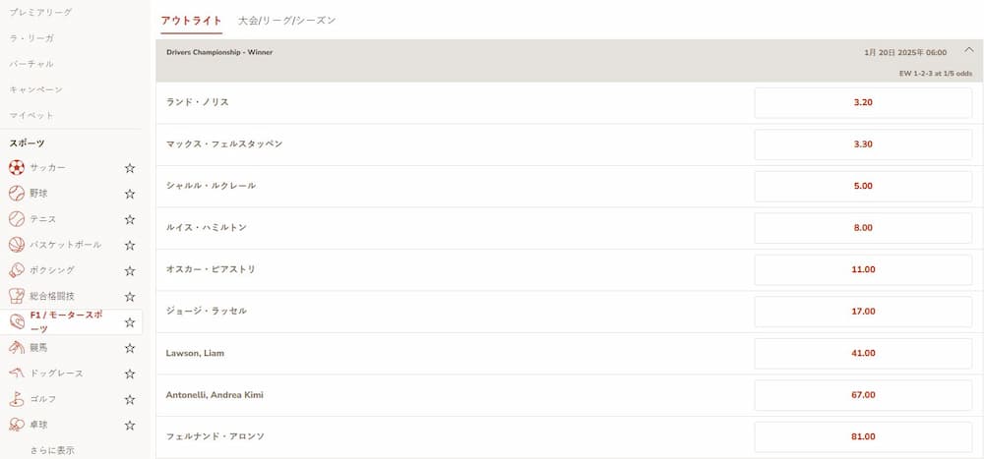Click the baseball sport icon
The height and width of the screenshot is (459, 984).
(x=17, y=193)
